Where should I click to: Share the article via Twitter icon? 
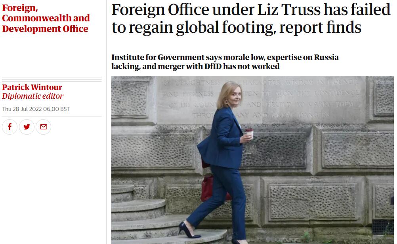point(27,127)
